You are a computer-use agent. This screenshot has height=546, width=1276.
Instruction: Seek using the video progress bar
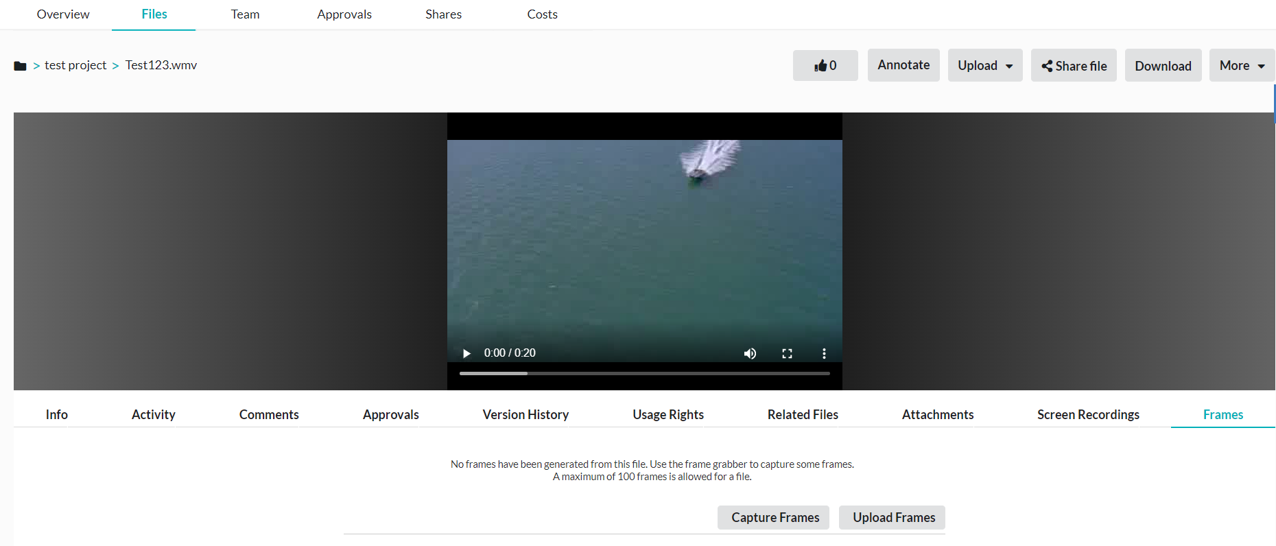tap(644, 373)
